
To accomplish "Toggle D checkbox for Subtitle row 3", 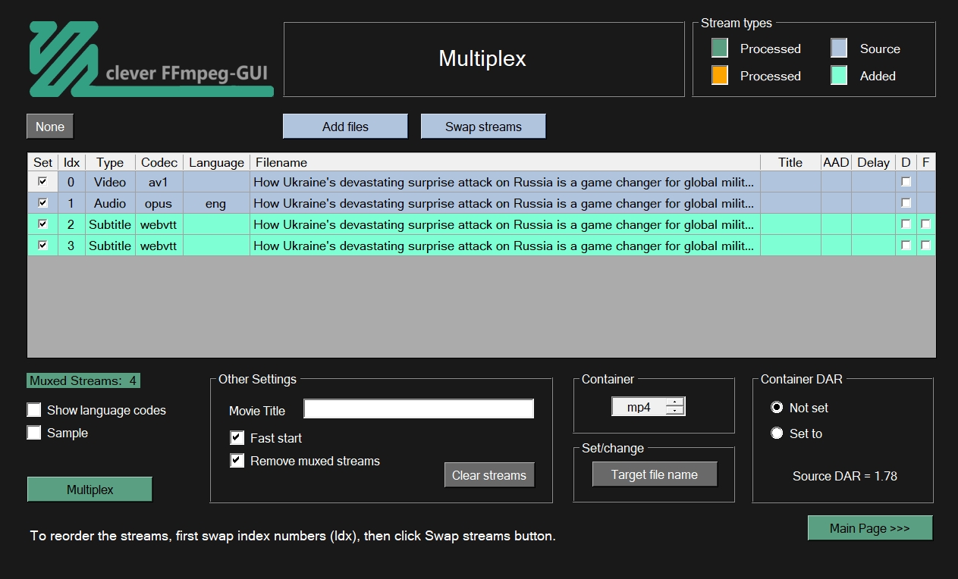I will coord(906,246).
